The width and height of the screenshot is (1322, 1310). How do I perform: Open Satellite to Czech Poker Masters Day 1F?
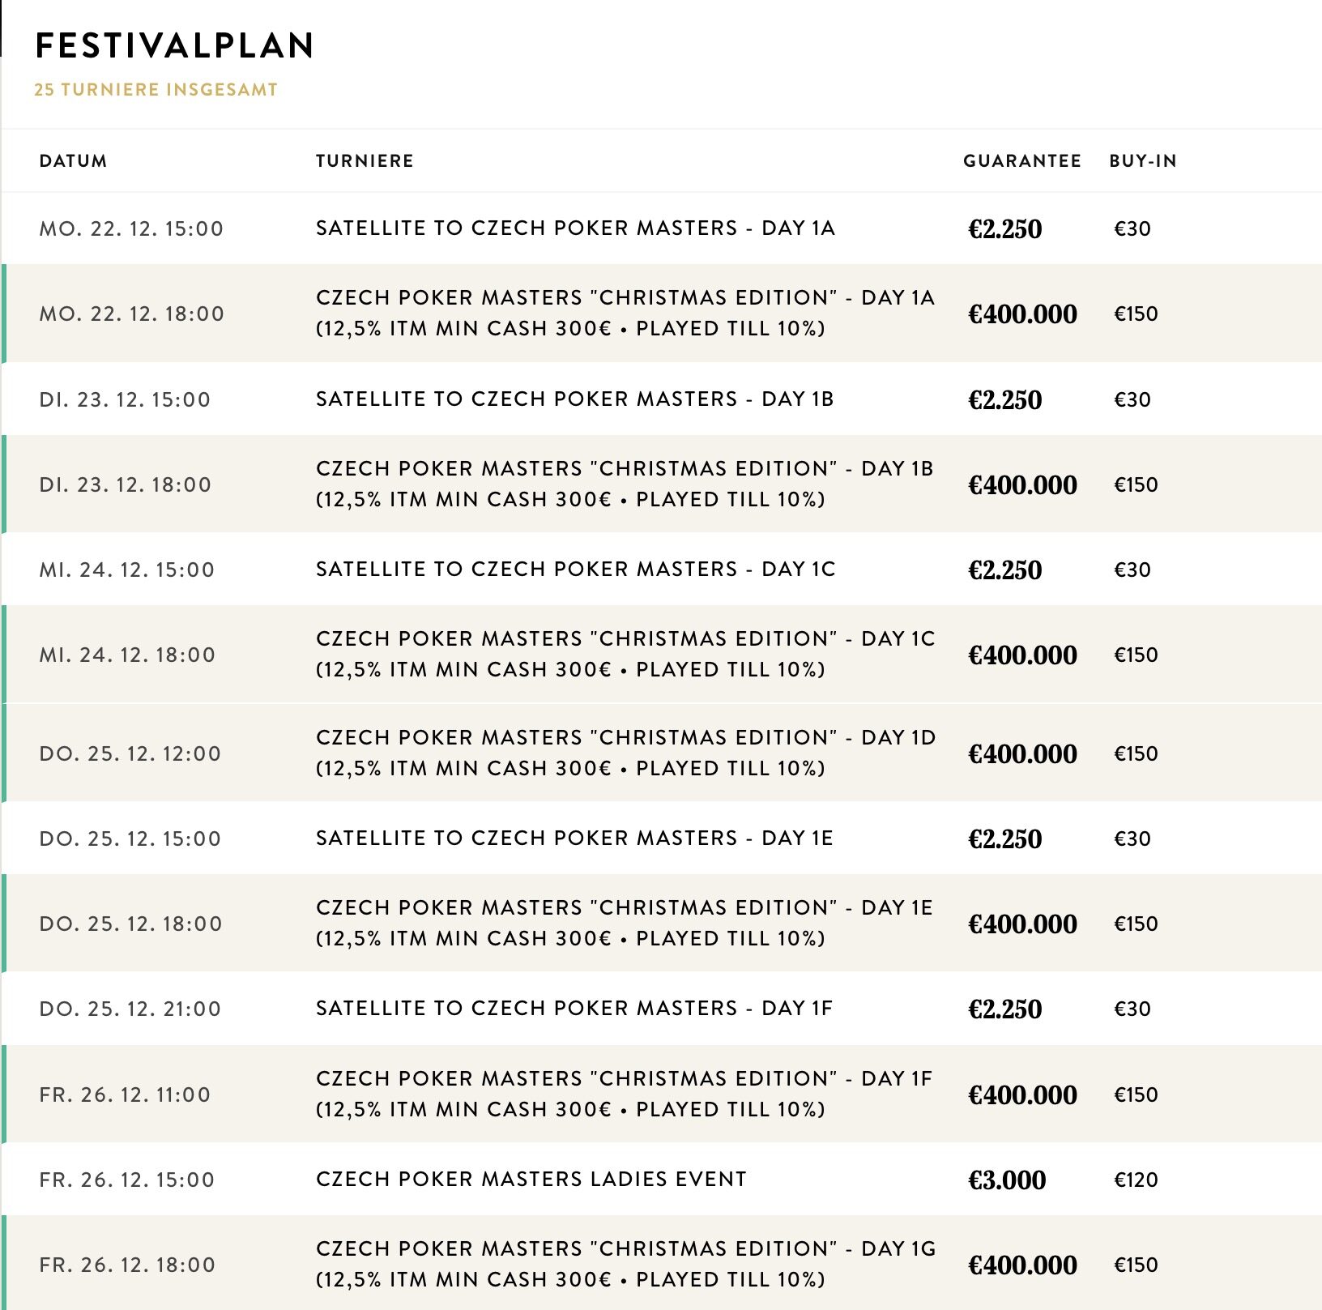574,1009
